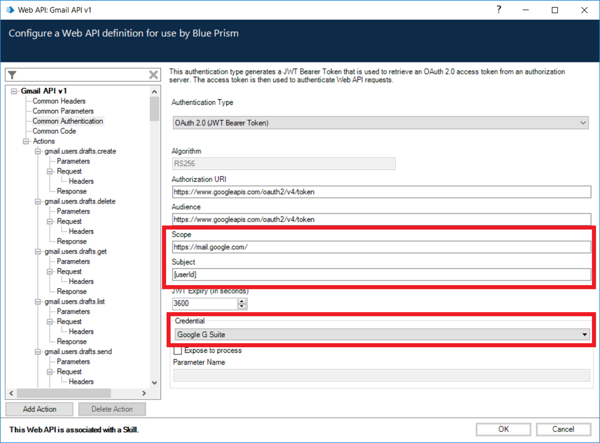The height and width of the screenshot is (443, 600).
Task: Decrease JWT Expiry with the down arrow
Action: (x=242, y=306)
